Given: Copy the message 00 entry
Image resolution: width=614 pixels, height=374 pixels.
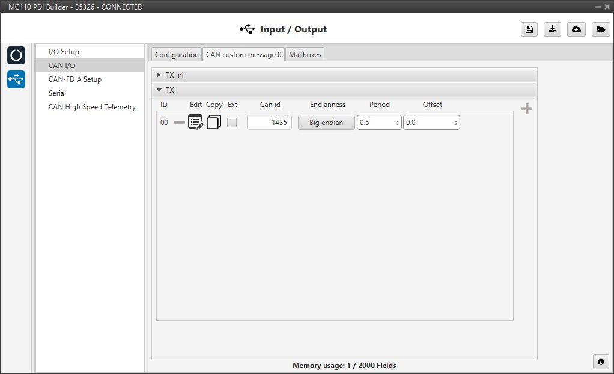Looking at the screenshot, I should (x=214, y=123).
